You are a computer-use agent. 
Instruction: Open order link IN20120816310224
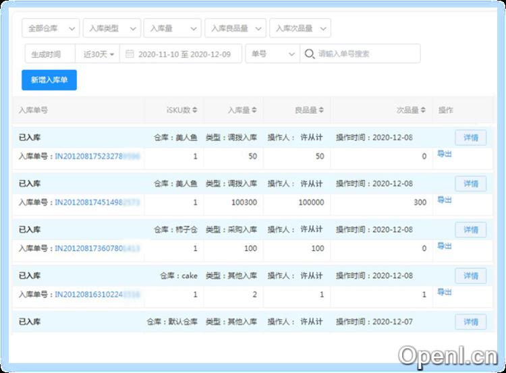(x=97, y=294)
